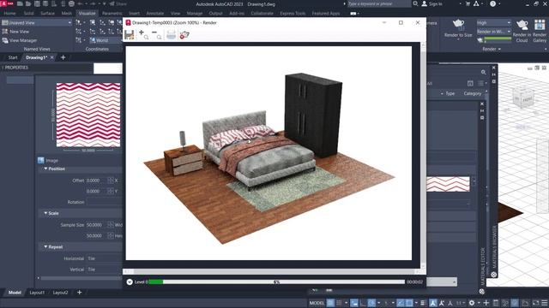Toggle lineweight display in status bar
This screenshot has height=308, width=549.
tap(423, 303)
